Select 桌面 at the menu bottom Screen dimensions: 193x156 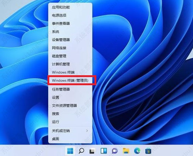[x=70, y=139]
